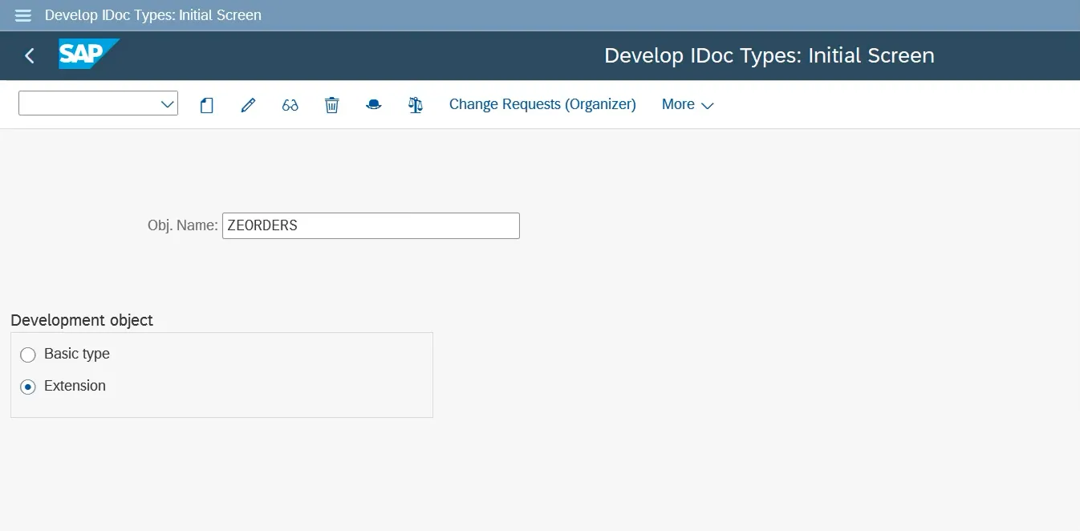Click the Delete trash can icon
This screenshot has width=1080, height=531.
click(331, 105)
